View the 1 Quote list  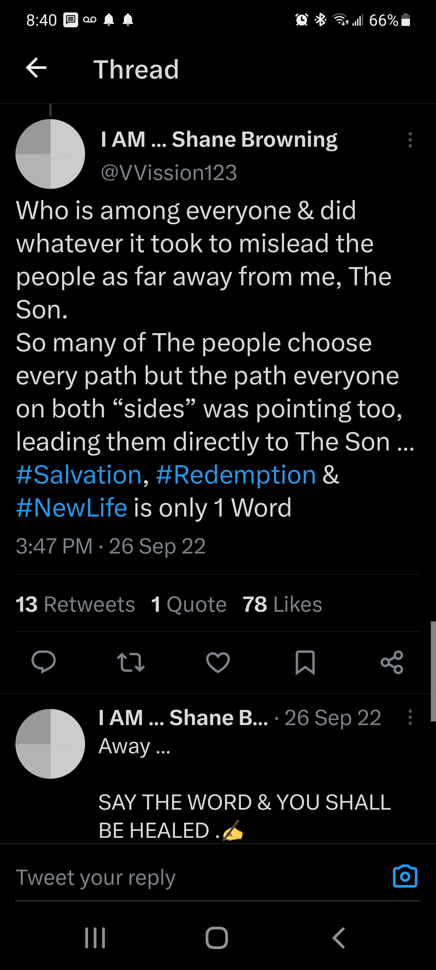pyautogui.click(x=188, y=604)
